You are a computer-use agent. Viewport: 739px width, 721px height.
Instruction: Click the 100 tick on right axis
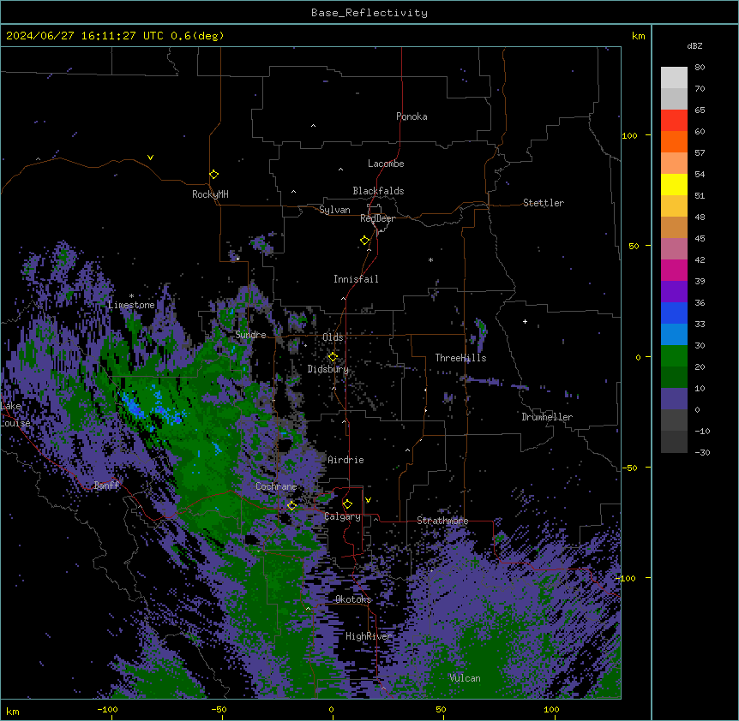click(x=629, y=135)
